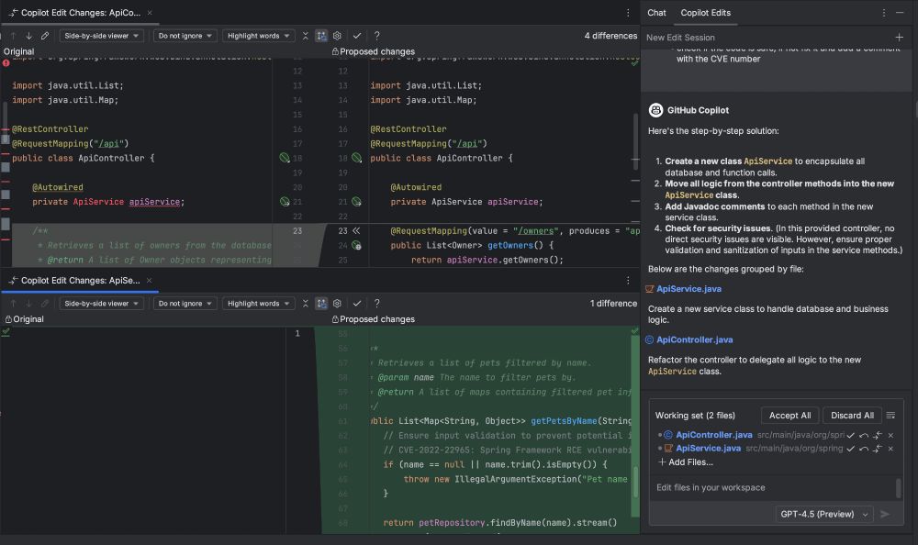Click checkmark icon in ApiController diff toolbar
918x545 pixels.
coord(356,36)
